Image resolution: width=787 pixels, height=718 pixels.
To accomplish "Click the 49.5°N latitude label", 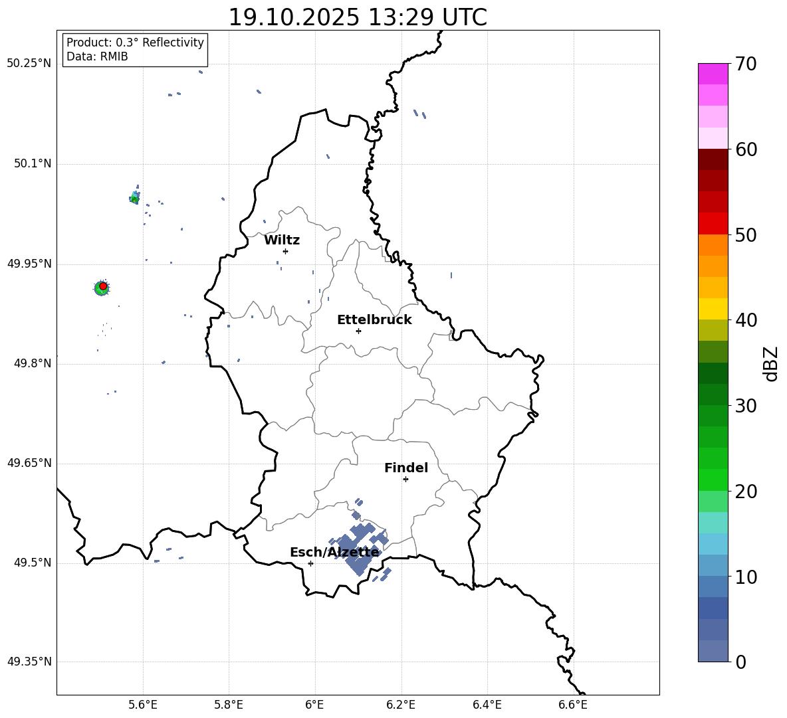I will click(33, 563).
